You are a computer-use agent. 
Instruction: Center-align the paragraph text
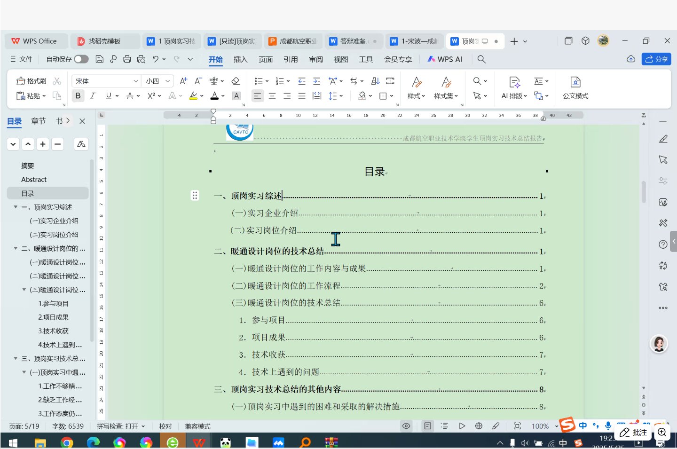[x=272, y=96]
